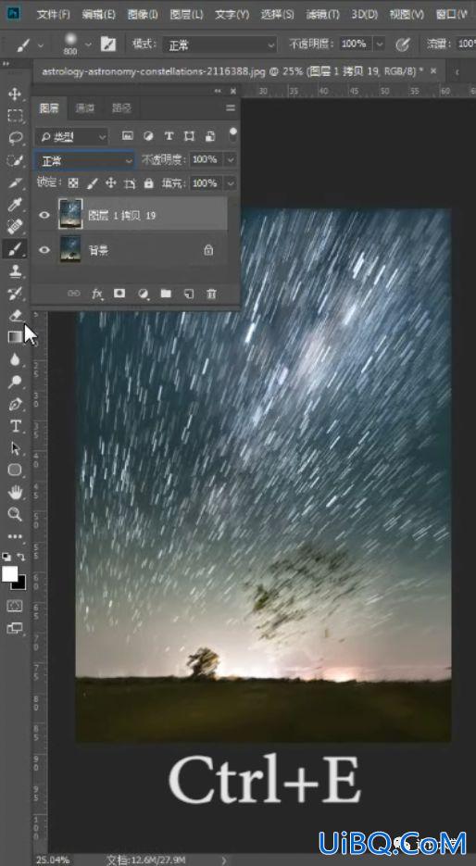Open the layer blend mode dropdown
Image resolution: width=476 pixels, height=866 pixels.
pos(84,161)
